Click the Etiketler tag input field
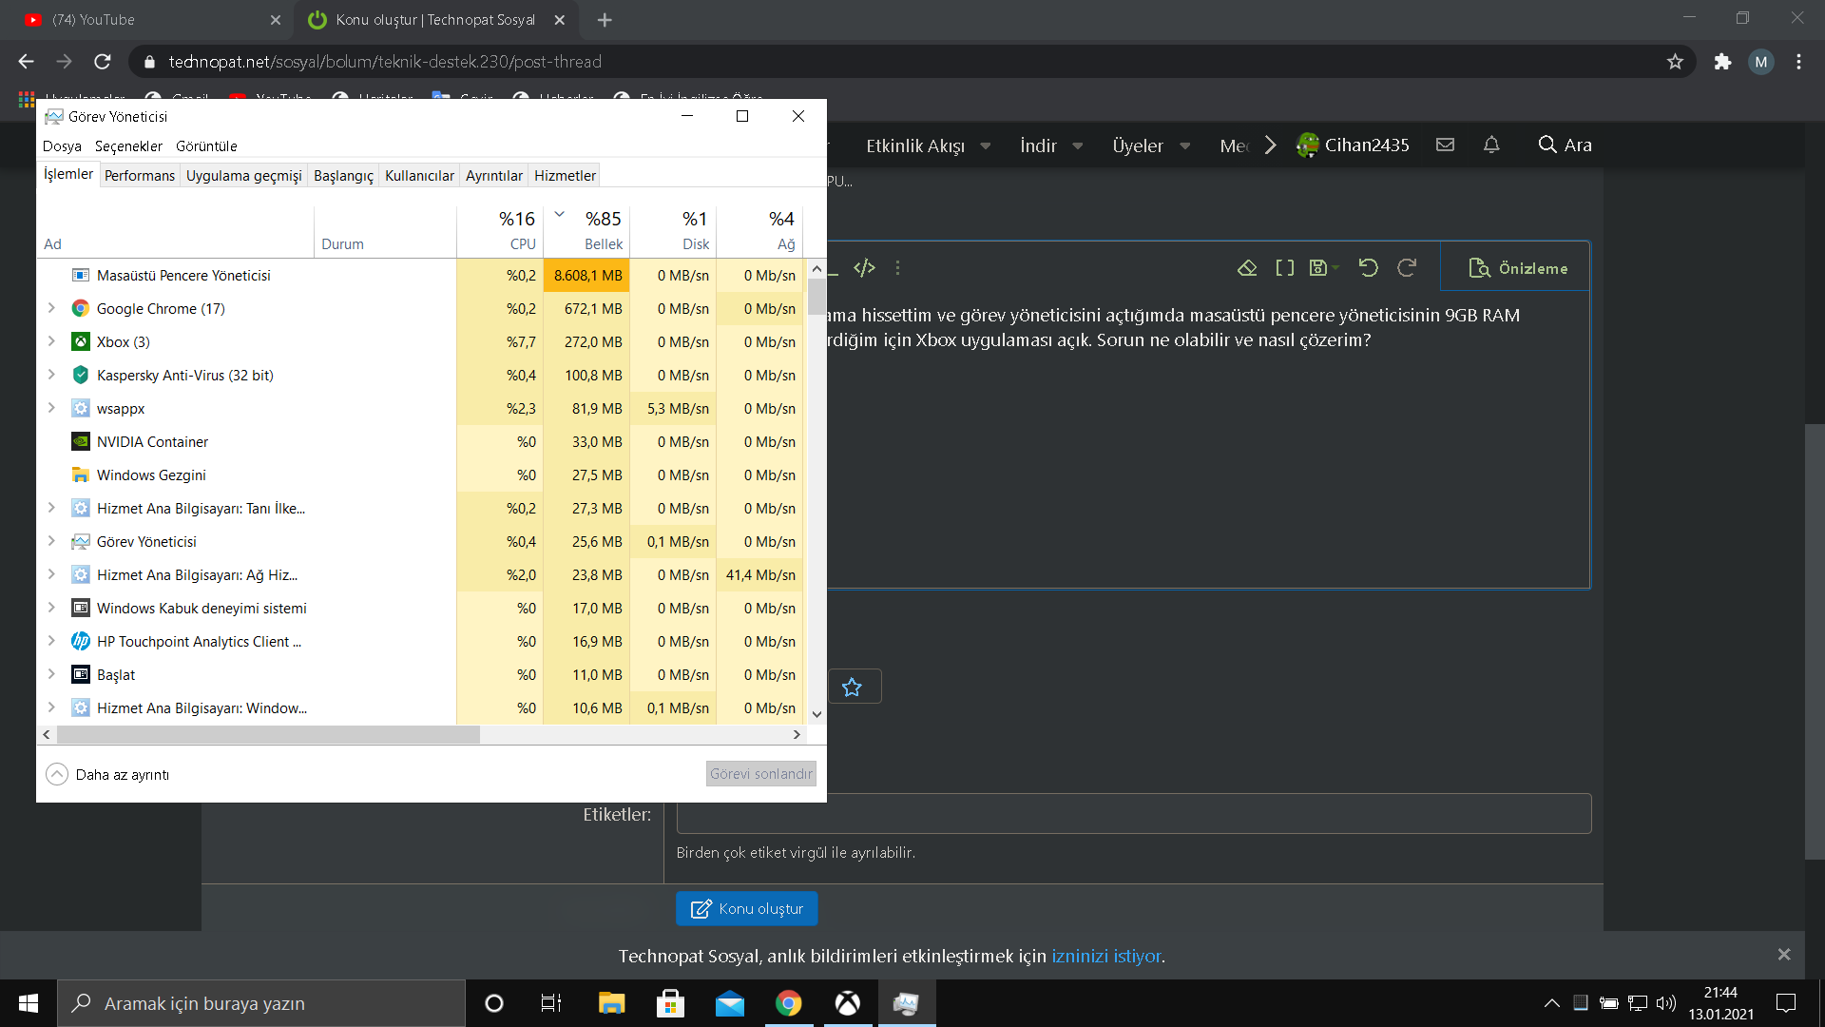The height and width of the screenshot is (1027, 1825). [x=1133, y=814]
